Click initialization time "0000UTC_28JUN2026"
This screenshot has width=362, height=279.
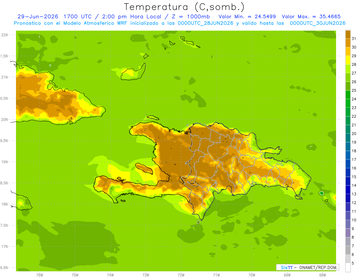coord(205,23)
